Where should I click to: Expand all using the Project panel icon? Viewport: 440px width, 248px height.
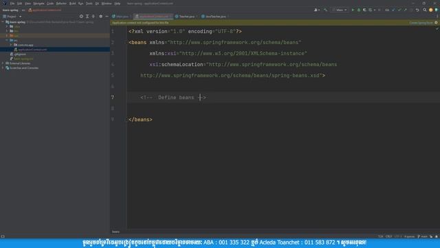(x=87, y=17)
